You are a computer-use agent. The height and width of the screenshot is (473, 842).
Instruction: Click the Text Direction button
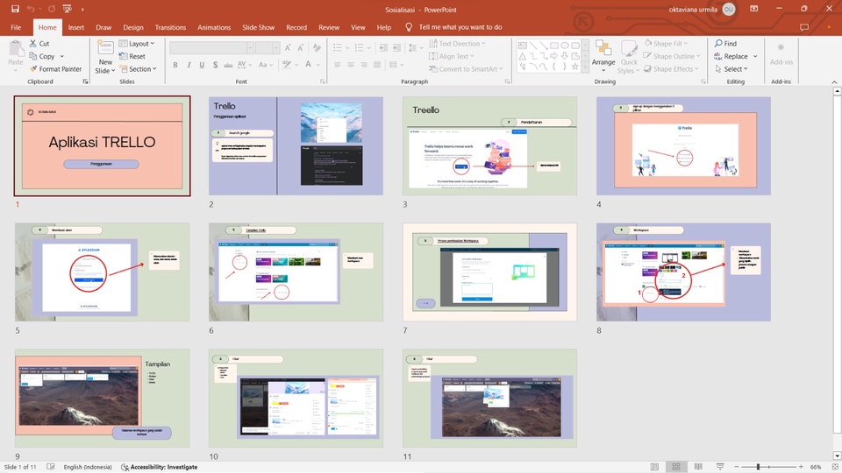click(x=457, y=44)
